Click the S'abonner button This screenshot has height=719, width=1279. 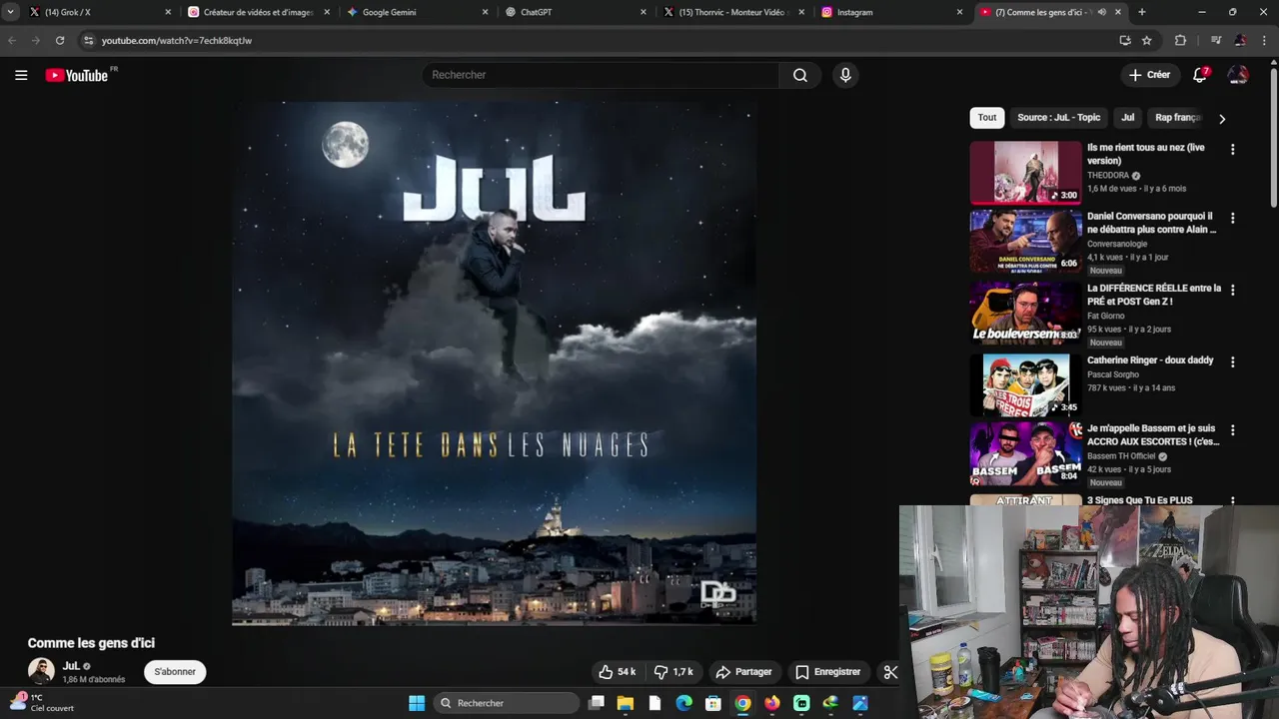coord(175,672)
